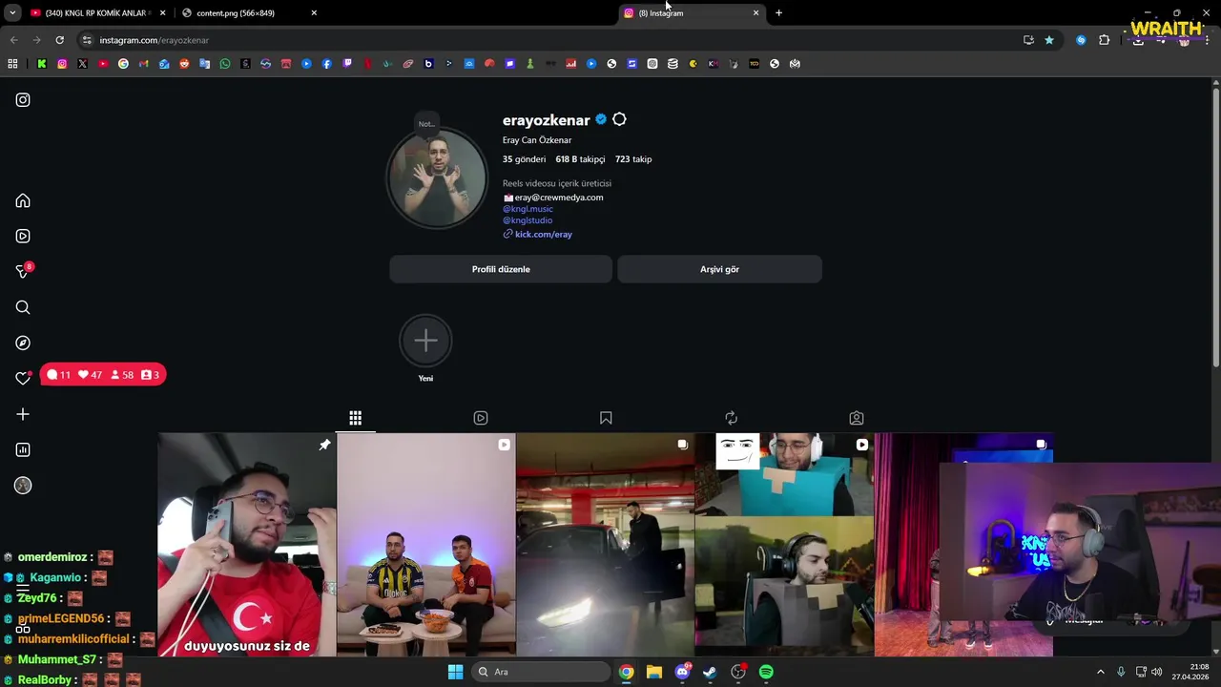Select the posts grid tab on profile
Image resolution: width=1221 pixels, height=687 pixels.
click(355, 418)
